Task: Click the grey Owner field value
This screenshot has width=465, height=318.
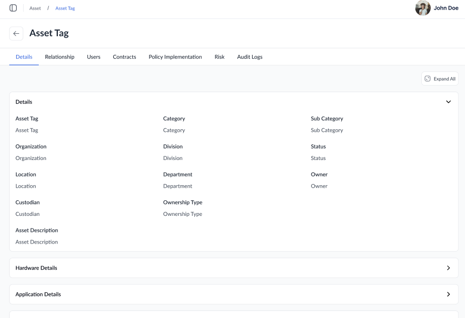Action: 319,186
